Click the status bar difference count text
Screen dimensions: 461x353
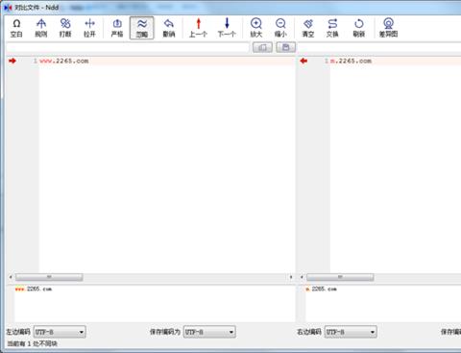pyautogui.click(x=33, y=343)
